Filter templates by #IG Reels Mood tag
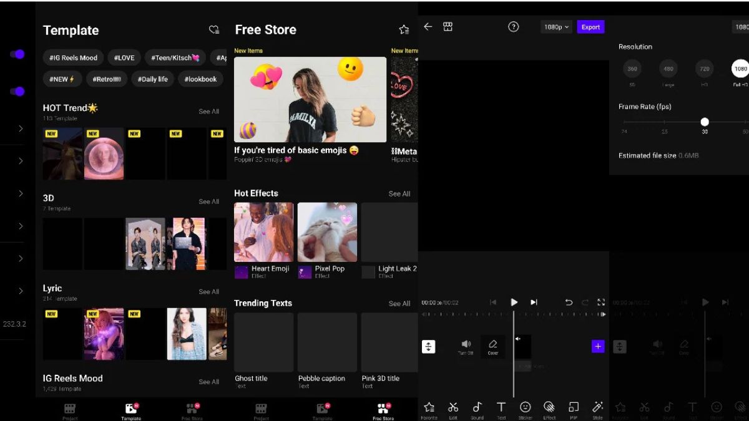 [74, 58]
